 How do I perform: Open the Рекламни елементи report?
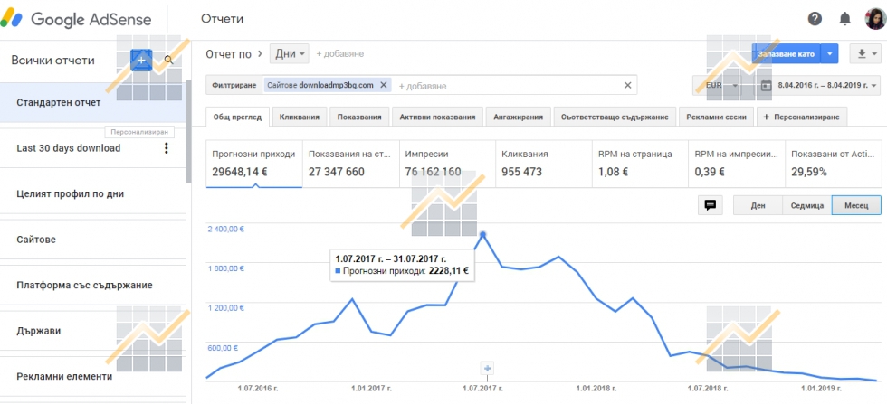point(92,376)
